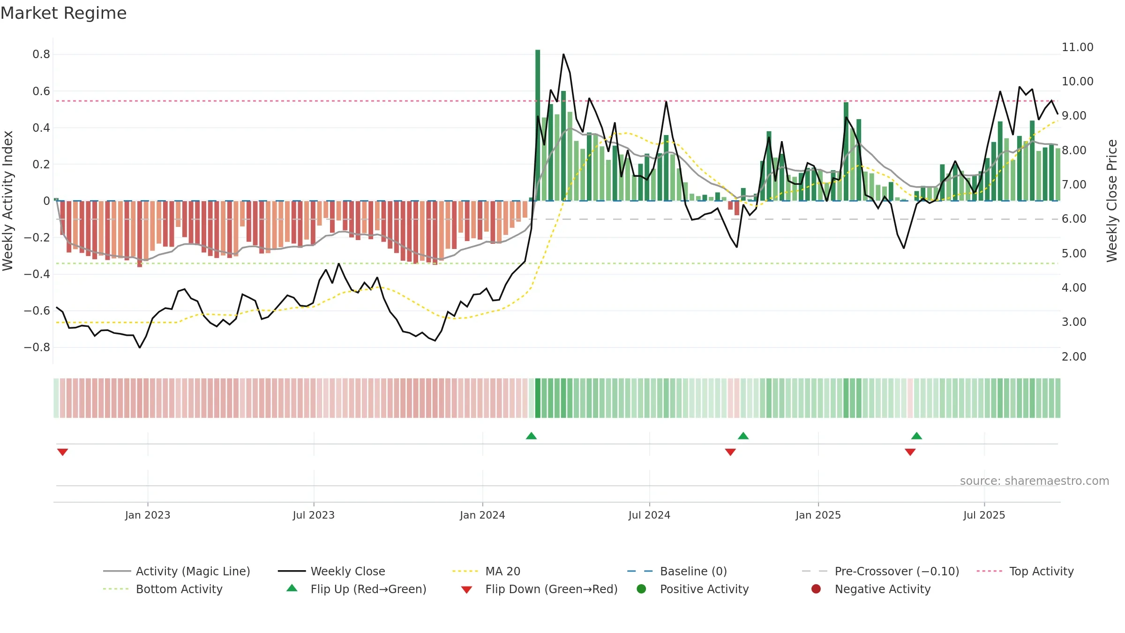Toggle the MA 20 legend entry
Image resolution: width=1125 pixels, height=633 pixels.
pyautogui.click(x=486, y=571)
